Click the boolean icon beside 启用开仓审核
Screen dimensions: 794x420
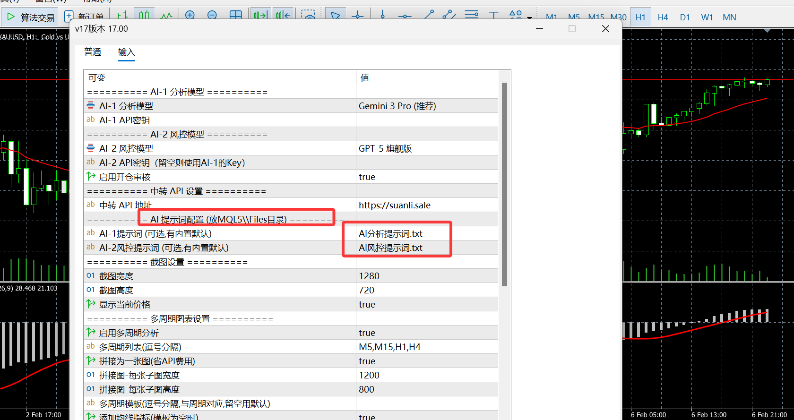point(91,176)
